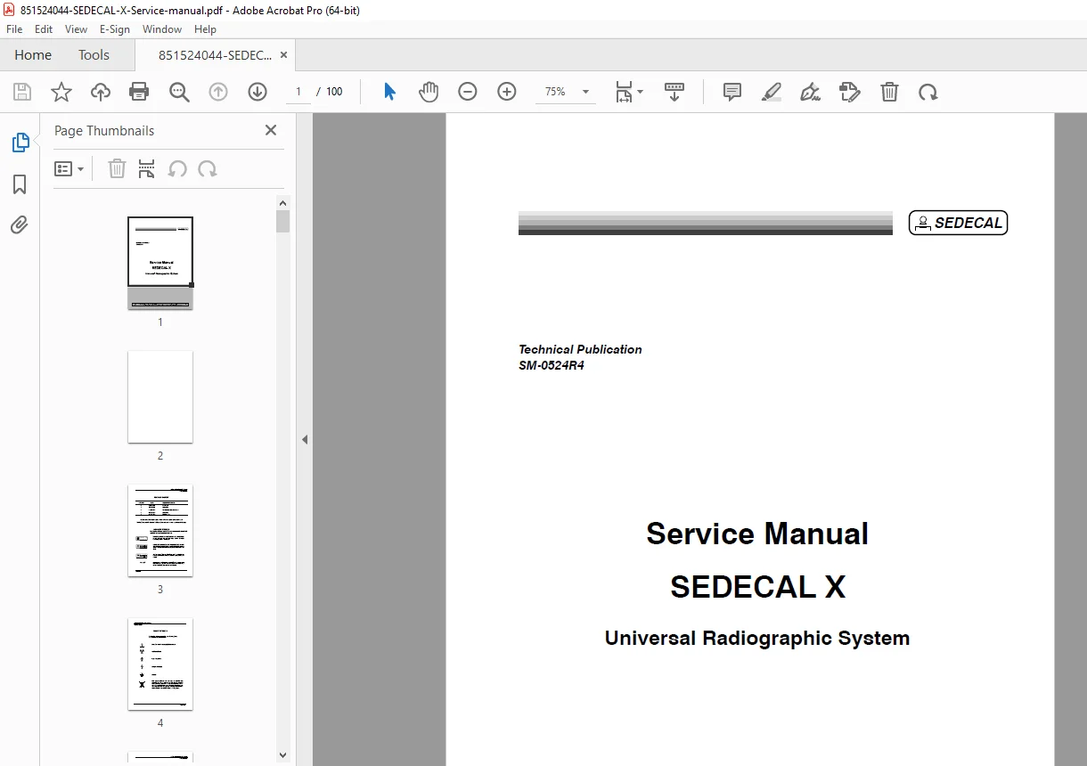
Task: Open the File menu
Action: pos(14,29)
